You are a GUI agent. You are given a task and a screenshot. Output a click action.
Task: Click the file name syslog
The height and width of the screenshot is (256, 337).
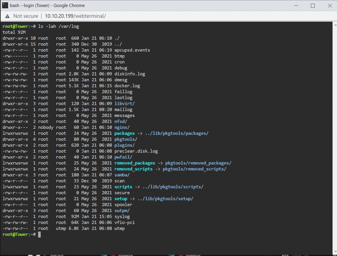[x=122, y=217]
